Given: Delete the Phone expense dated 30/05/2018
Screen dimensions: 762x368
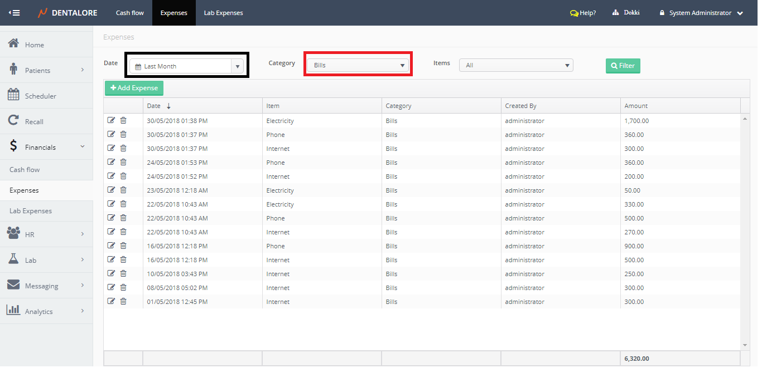Looking at the screenshot, I should point(123,134).
